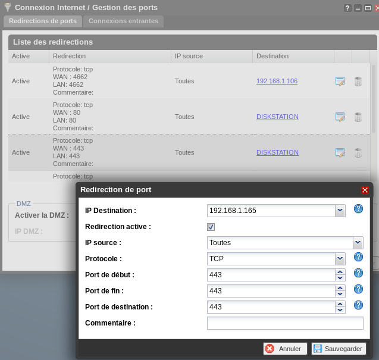Edit the WAN 80 DISKSTATION redirection

coord(340,117)
